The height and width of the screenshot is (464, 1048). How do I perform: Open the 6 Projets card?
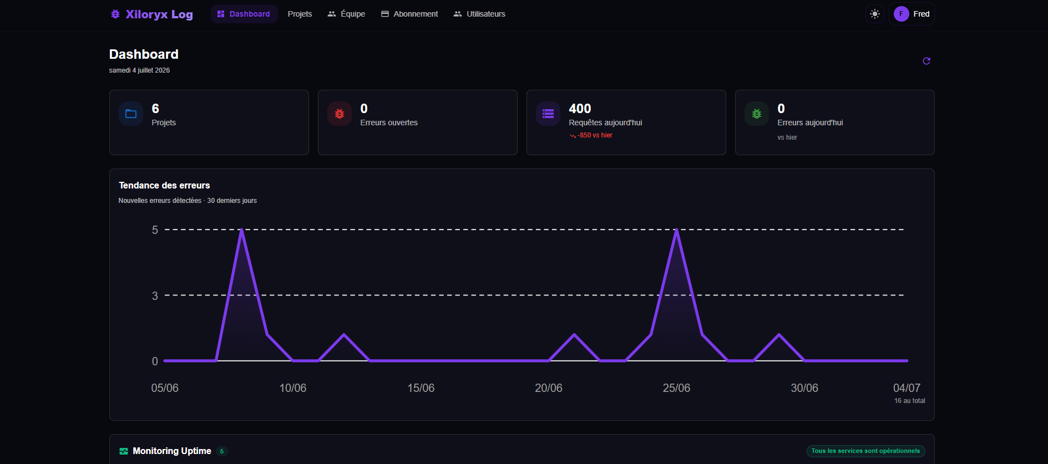click(209, 123)
